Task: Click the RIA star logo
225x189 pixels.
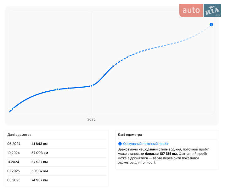Action: coord(212,11)
